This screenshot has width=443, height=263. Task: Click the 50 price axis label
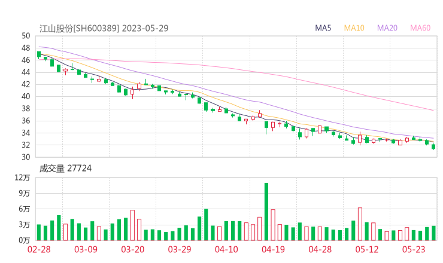click(26, 36)
